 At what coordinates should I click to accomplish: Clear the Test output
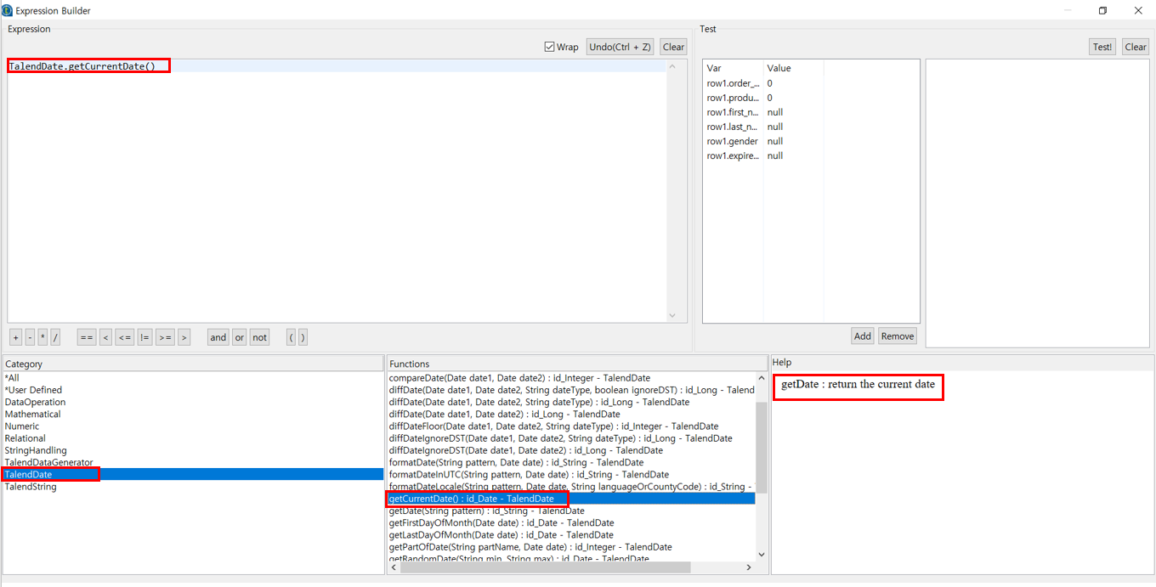click(x=1136, y=47)
